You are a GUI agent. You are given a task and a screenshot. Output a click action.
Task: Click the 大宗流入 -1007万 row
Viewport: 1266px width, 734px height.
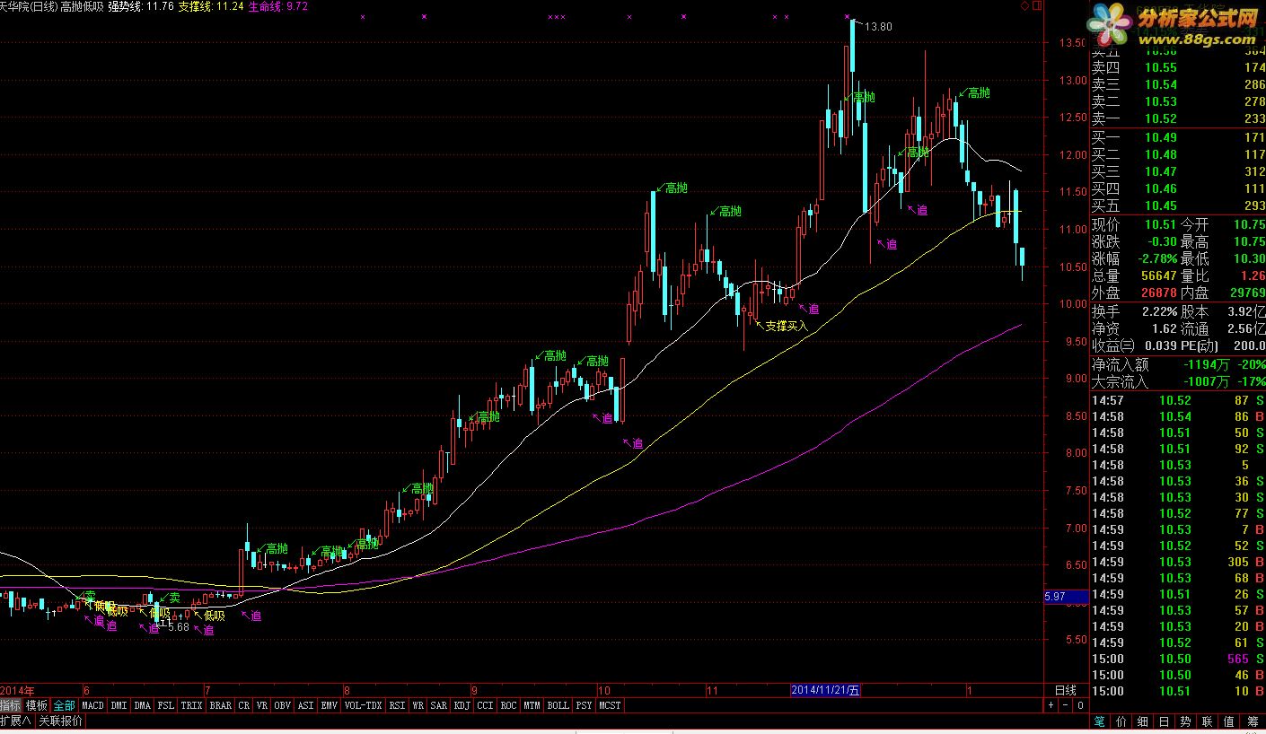click(x=1177, y=381)
